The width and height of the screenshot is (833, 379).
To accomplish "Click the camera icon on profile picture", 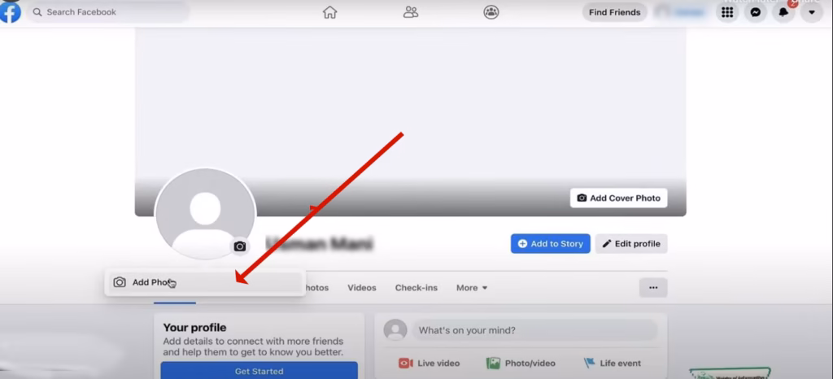I will (x=240, y=246).
